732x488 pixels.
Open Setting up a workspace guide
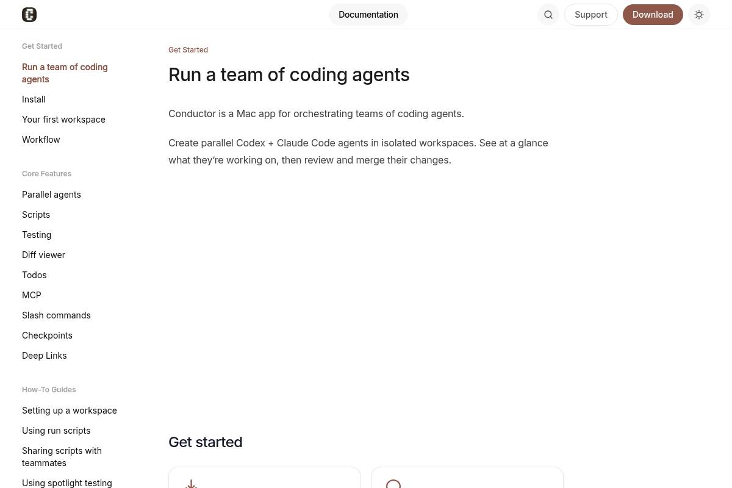pyautogui.click(x=70, y=411)
